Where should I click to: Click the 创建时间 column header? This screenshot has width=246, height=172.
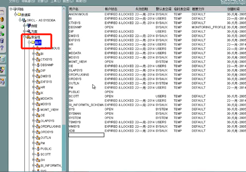[236, 9]
